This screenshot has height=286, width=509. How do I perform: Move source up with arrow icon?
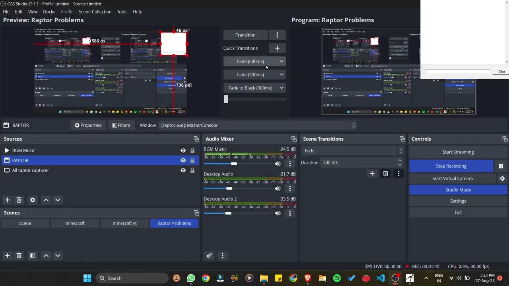click(x=46, y=200)
